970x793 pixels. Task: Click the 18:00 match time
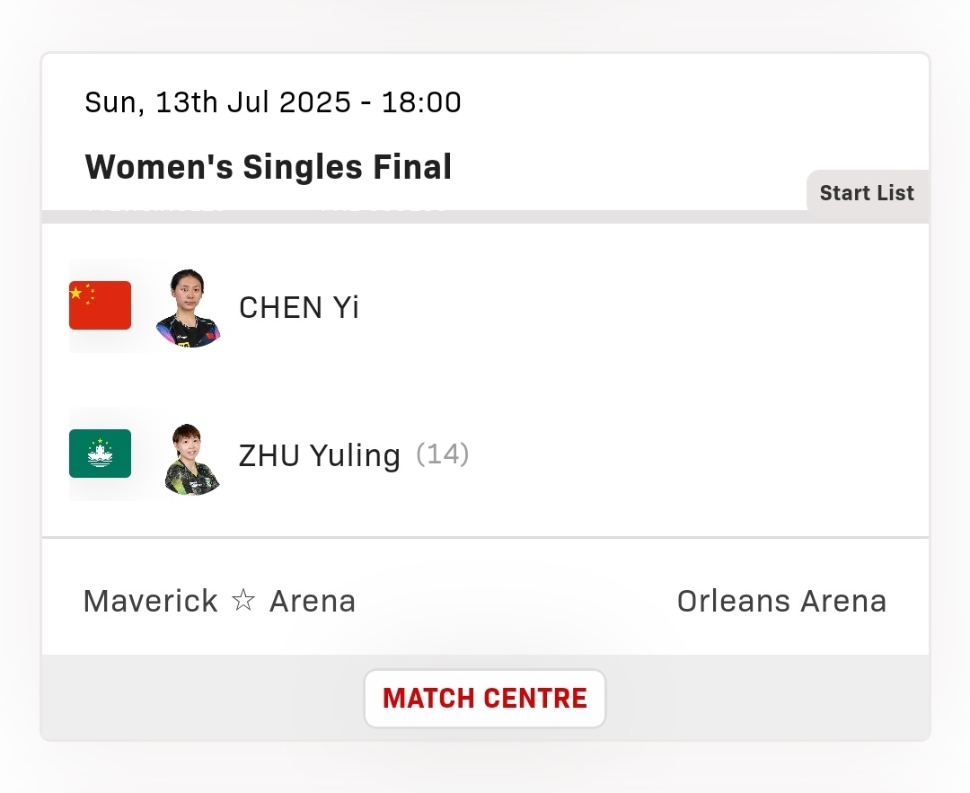[421, 102]
